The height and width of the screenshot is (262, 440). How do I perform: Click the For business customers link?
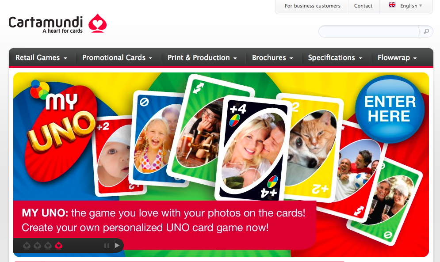point(312,6)
